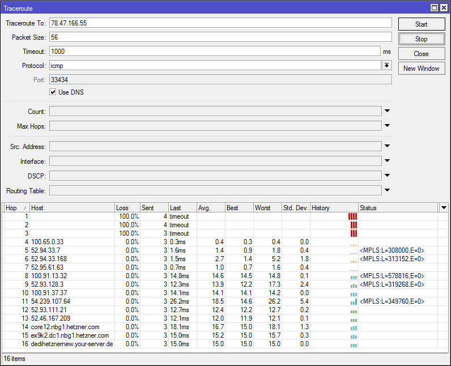The image size is (451, 366).
Task: Click the Close button
Action: click(422, 54)
